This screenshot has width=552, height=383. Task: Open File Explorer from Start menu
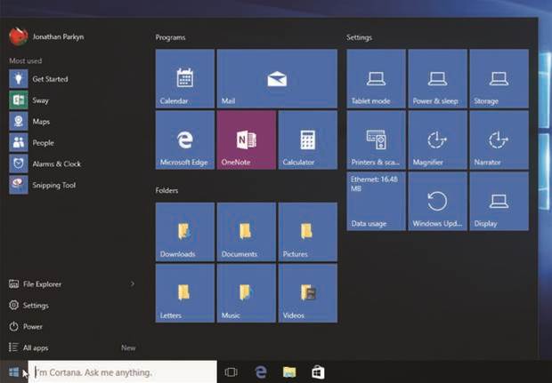pos(36,283)
